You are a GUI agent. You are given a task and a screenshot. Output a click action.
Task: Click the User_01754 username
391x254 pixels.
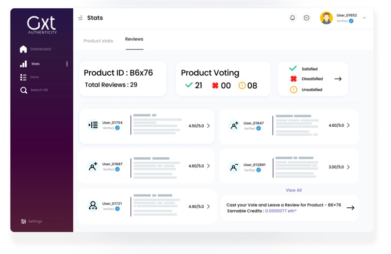112,123
